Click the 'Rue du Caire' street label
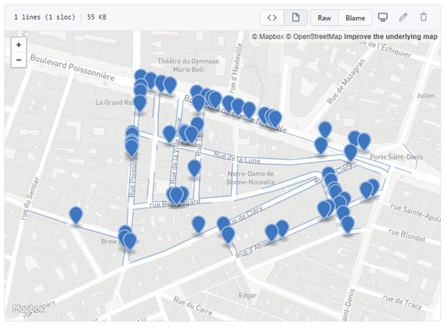The height and width of the screenshot is (326, 446). click(193, 306)
